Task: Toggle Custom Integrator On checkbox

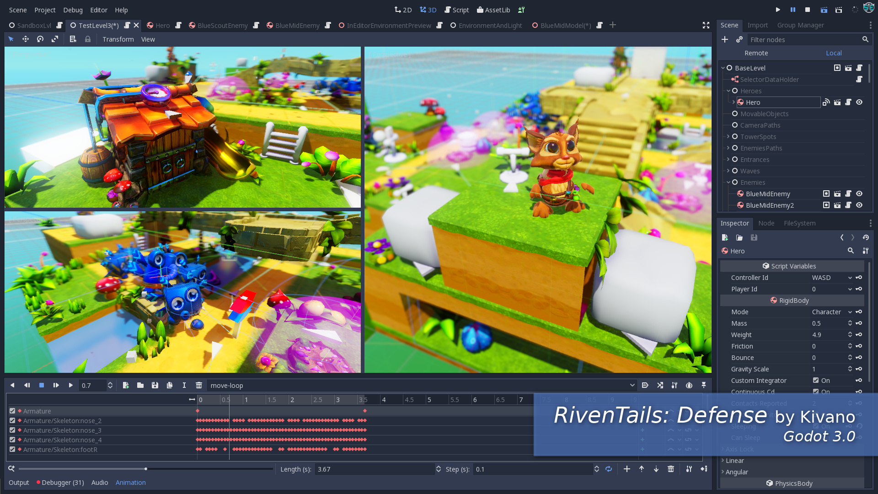Action: (815, 380)
